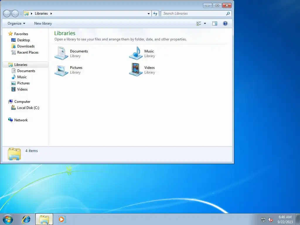The height and width of the screenshot is (225, 300).
Task: Click the muted volume tray icon
Action: (270, 219)
